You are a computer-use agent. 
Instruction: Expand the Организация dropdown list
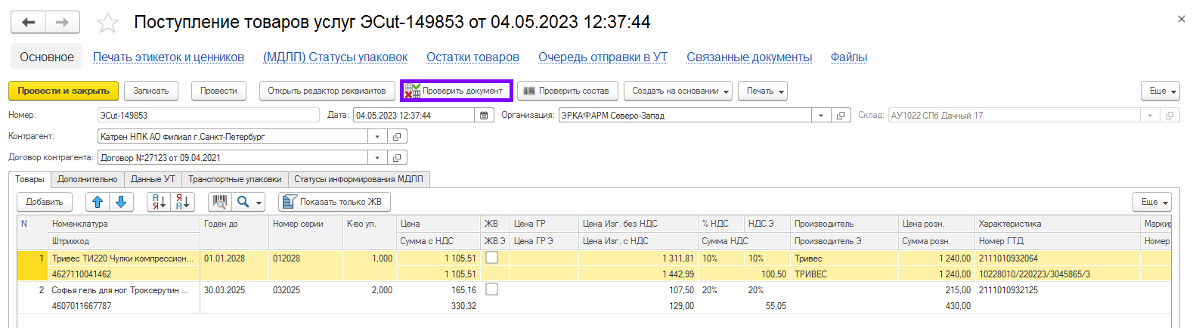[x=821, y=116]
